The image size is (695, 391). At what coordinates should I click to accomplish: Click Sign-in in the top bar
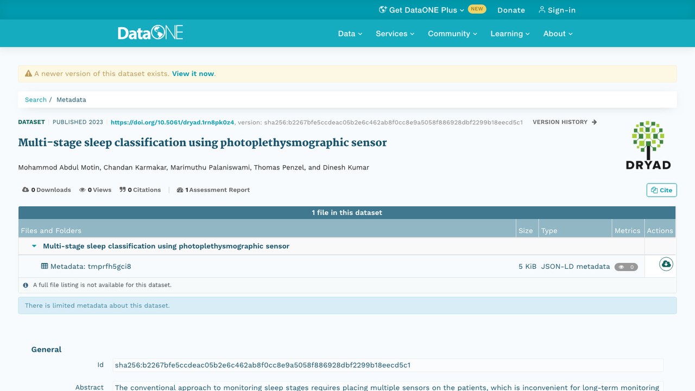click(x=557, y=10)
